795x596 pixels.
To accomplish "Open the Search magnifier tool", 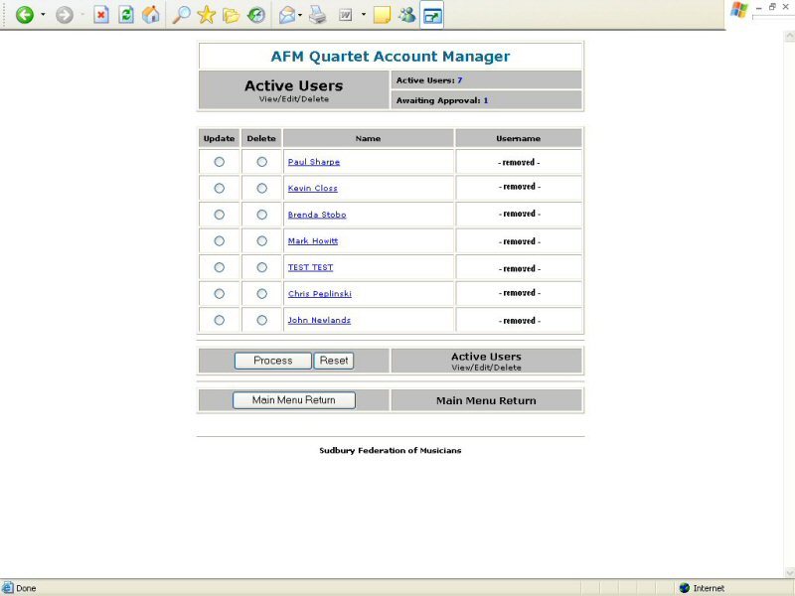I will (x=181, y=15).
